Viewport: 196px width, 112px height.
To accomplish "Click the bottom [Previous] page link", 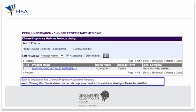I will pos(158,73).
